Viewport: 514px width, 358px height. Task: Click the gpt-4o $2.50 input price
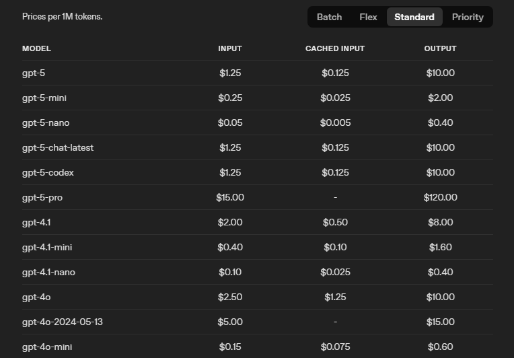pos(230,297)
